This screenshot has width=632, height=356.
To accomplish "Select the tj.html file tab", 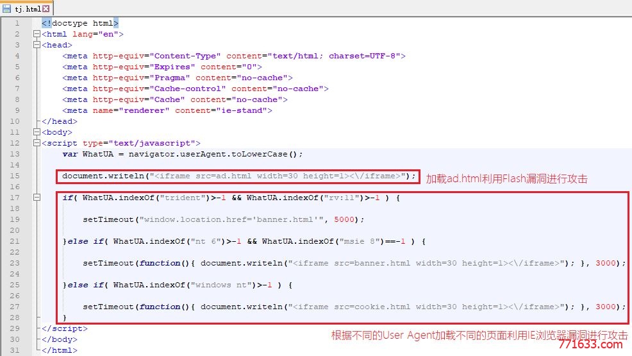I will 27,8.
